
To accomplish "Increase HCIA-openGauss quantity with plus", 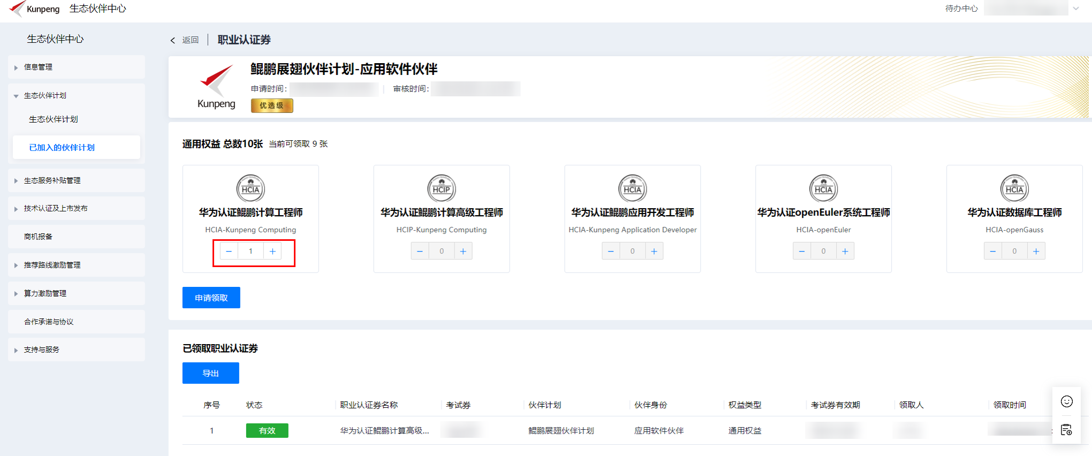I will click(1036, 251).
